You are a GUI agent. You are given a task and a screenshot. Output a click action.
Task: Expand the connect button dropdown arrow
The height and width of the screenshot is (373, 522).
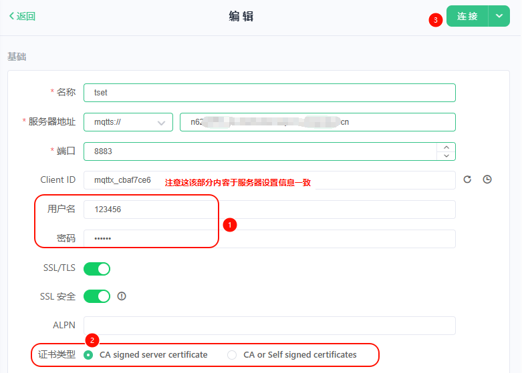tap(499, 17)
